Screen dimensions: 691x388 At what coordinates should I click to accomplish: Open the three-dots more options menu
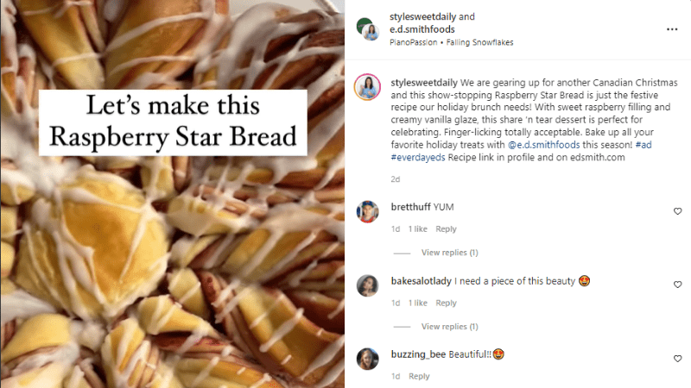(x=672, y=28)
